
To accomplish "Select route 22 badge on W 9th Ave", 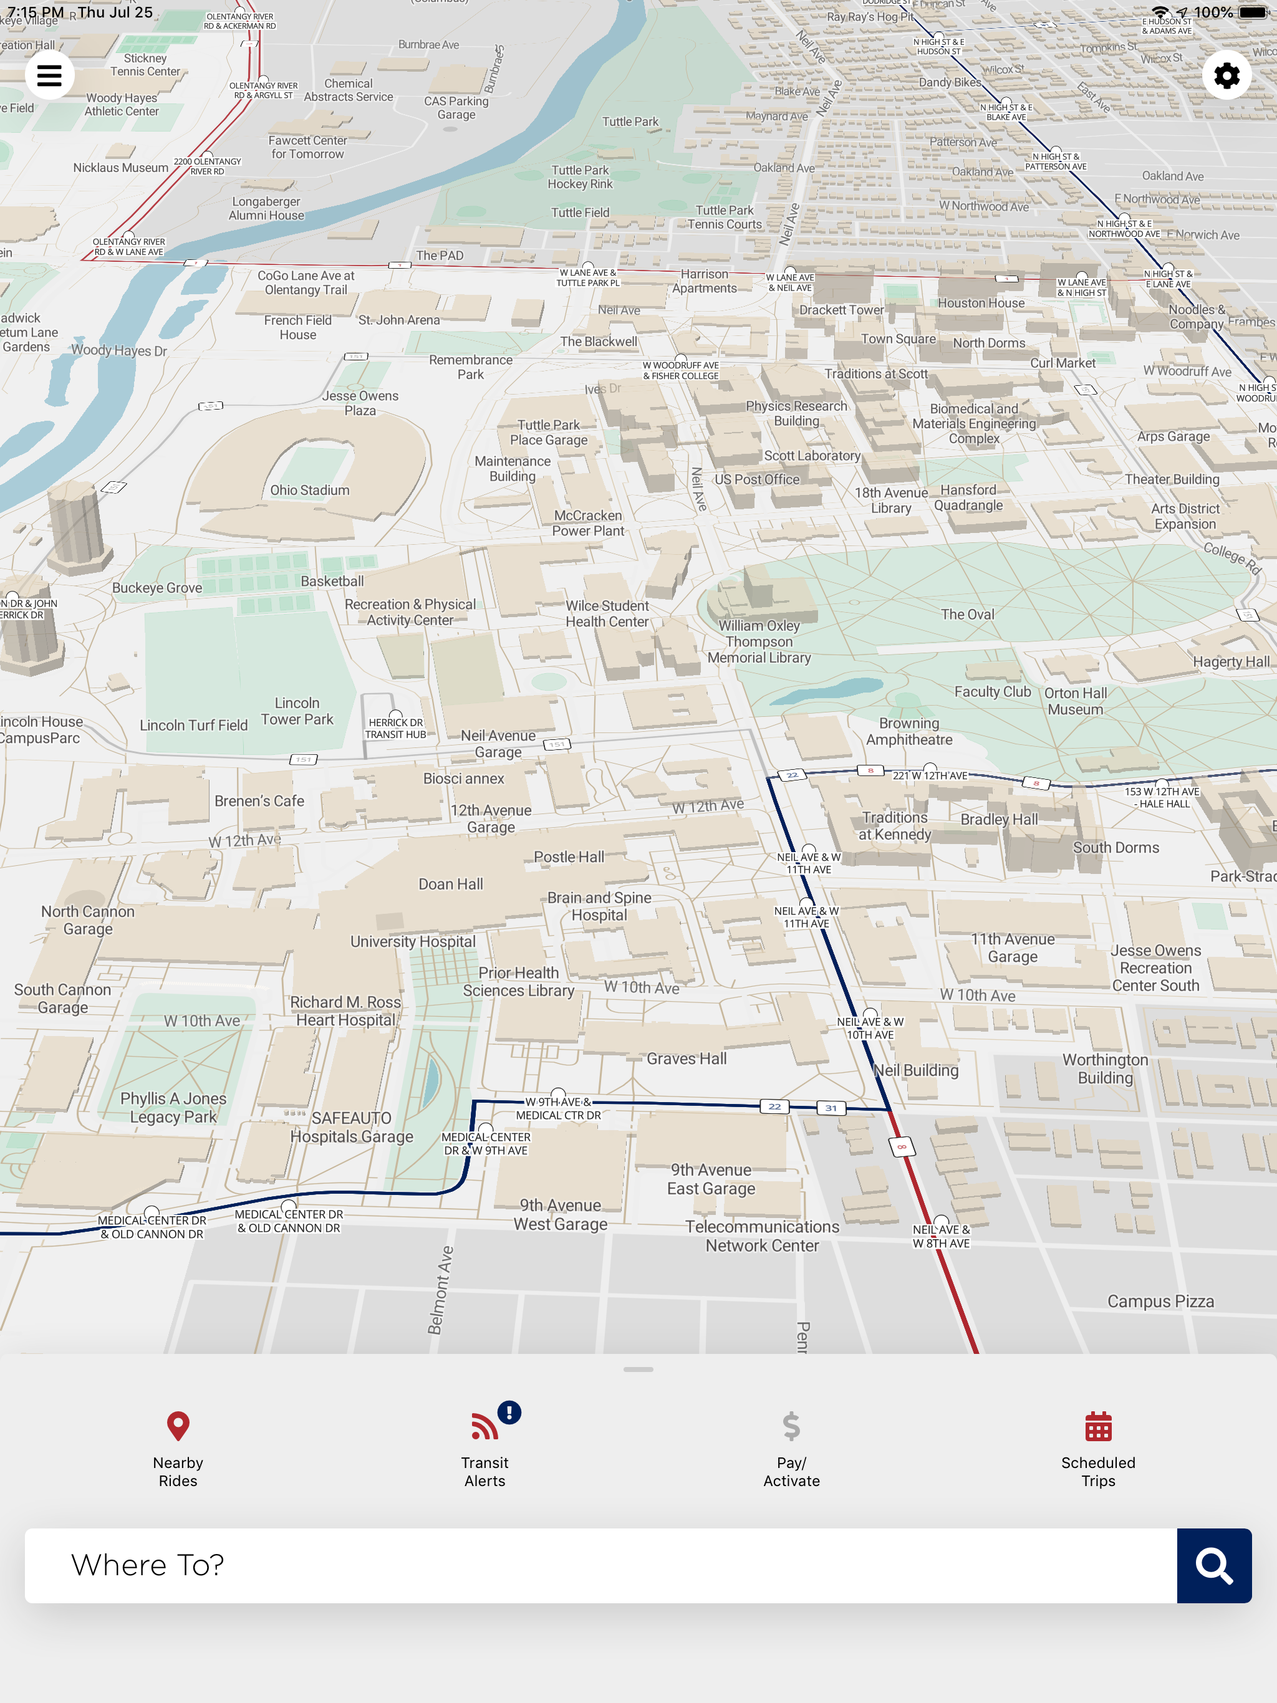I will click(774, 1106).
